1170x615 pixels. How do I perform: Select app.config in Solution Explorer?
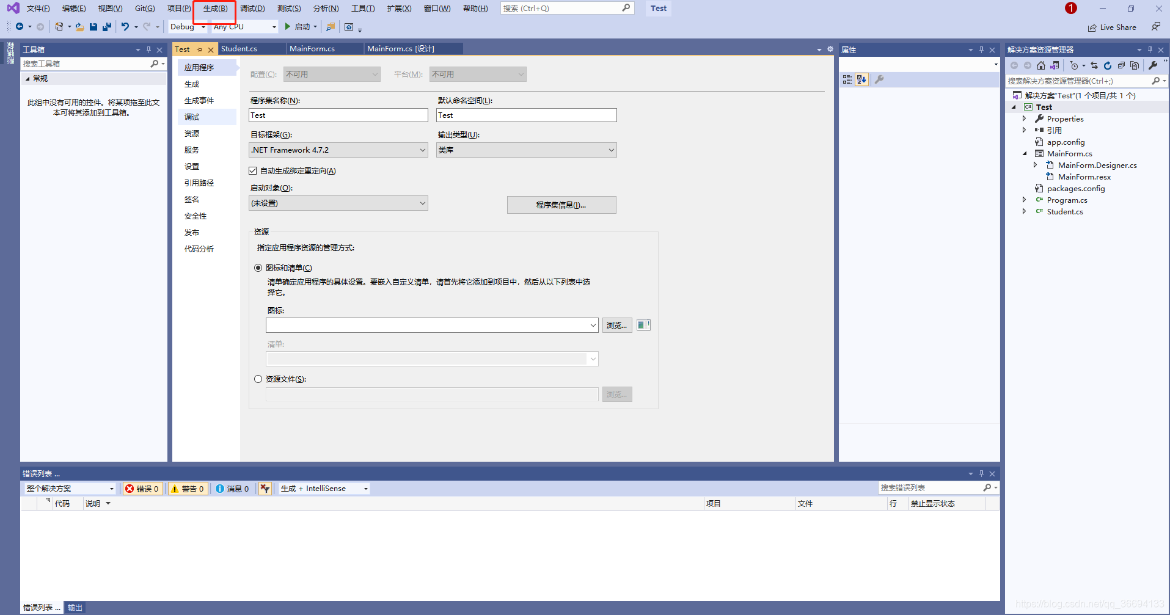click(x=1066, y=142)
